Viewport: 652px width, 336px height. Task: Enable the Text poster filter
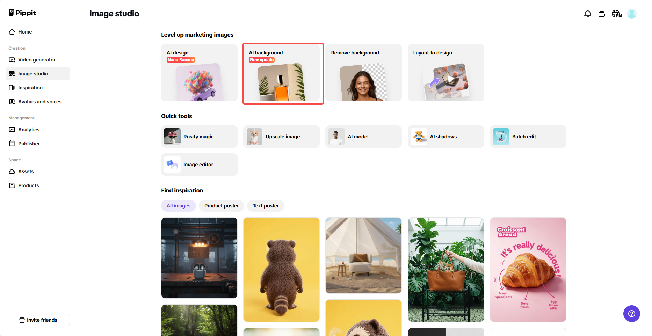pos(265,206)
